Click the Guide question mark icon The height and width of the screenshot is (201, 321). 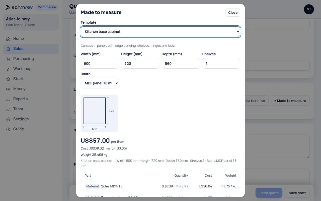coord(8,129)
